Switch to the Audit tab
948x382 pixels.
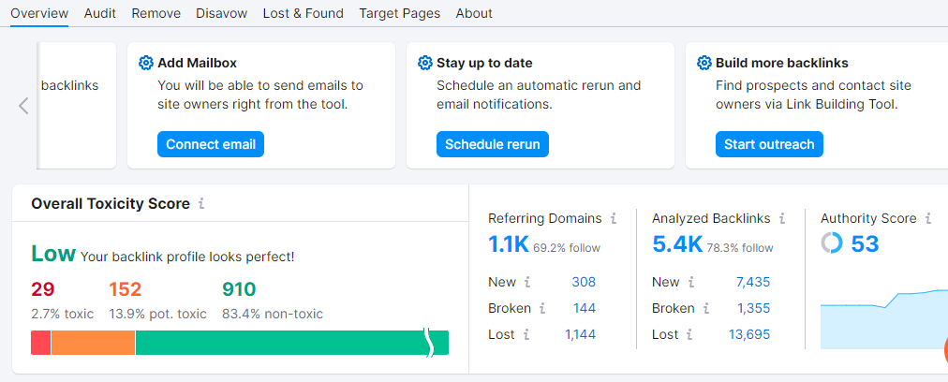(100, 13)
